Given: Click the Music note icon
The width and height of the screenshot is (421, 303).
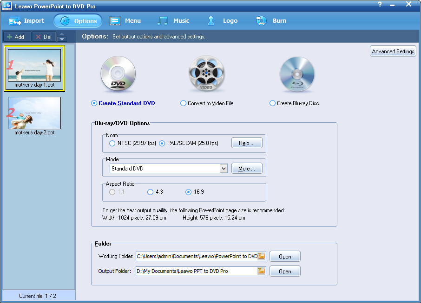Looking at the screenshot, I should [x=162, y=21].
